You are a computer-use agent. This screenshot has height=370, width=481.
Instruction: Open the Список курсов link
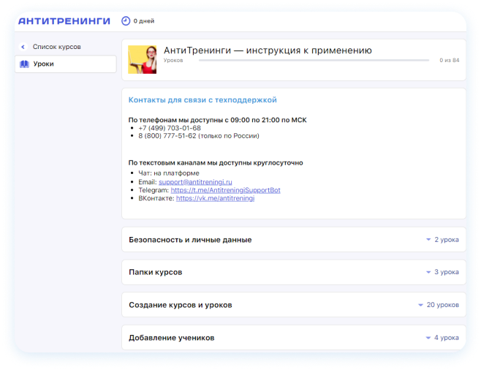click(57, 47)
